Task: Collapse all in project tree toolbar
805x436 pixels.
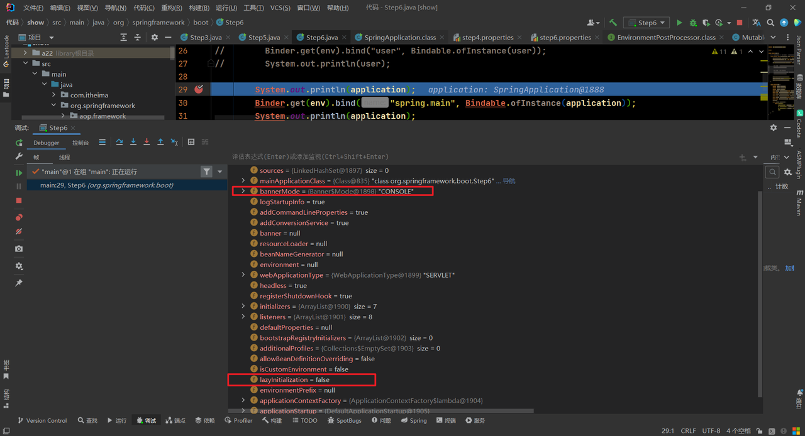Action: 137,38
